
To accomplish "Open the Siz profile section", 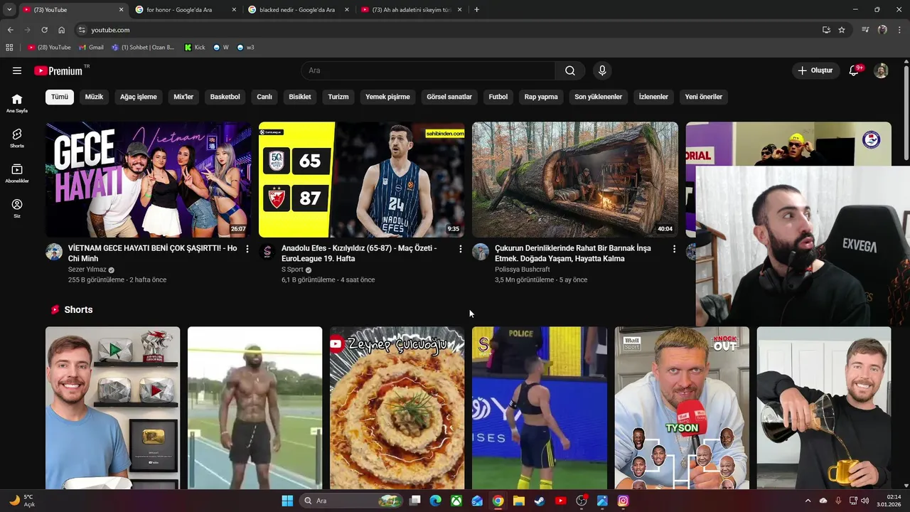I will (x=17, y=208).
